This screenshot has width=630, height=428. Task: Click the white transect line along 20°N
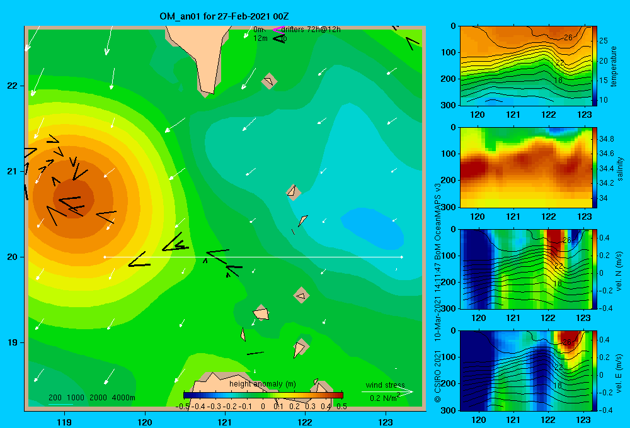[253, 257]
